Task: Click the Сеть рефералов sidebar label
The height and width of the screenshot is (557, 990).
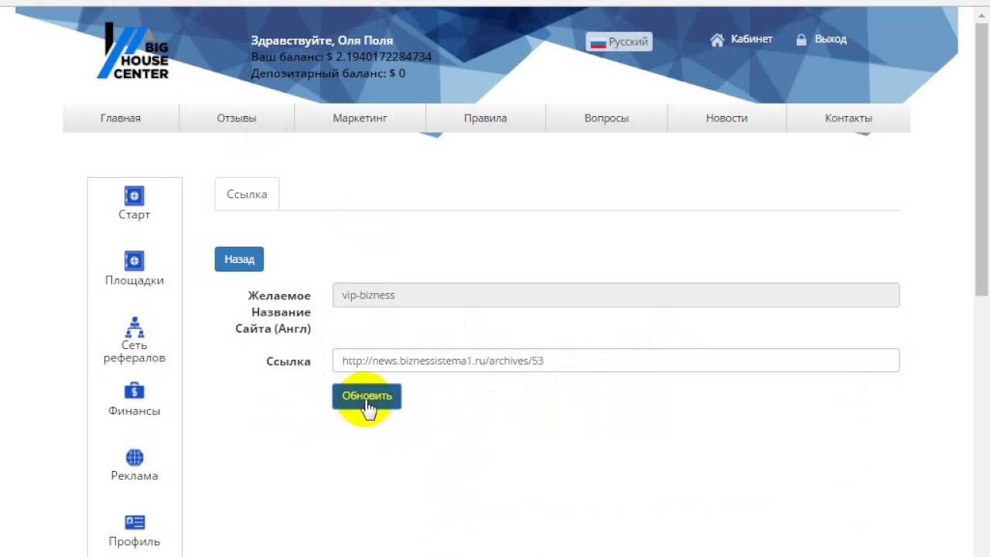Action: 135,351
